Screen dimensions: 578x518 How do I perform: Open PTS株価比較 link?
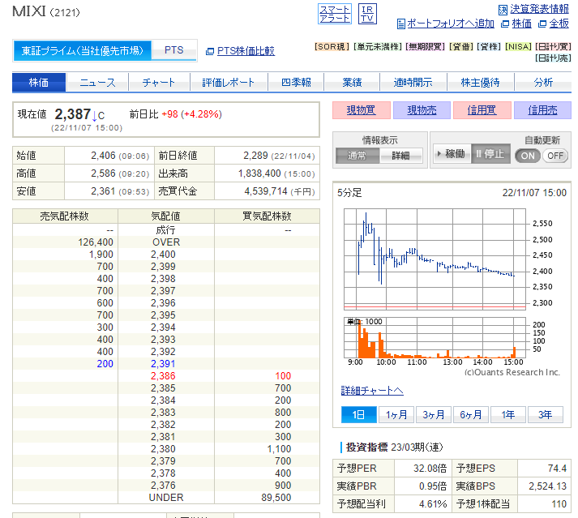point(246,51)
